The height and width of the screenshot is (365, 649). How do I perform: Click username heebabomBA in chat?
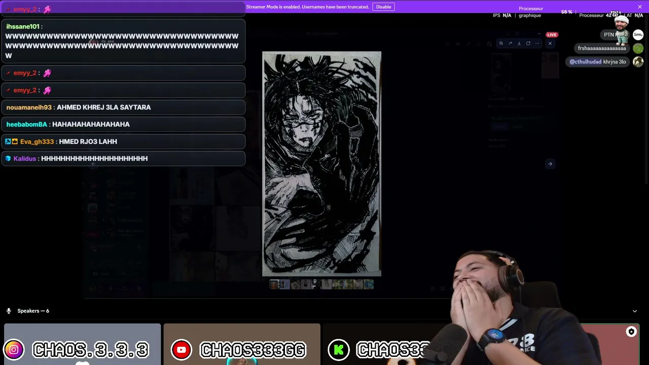(26, 124)
